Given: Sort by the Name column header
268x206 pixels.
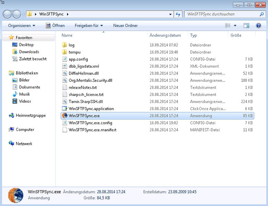Looking at the screenshot, I should tap(104, 35).
